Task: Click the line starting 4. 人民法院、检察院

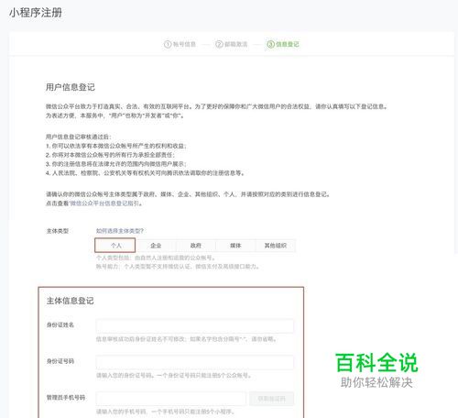Action: pyautogui.click(x=145, y=173)
